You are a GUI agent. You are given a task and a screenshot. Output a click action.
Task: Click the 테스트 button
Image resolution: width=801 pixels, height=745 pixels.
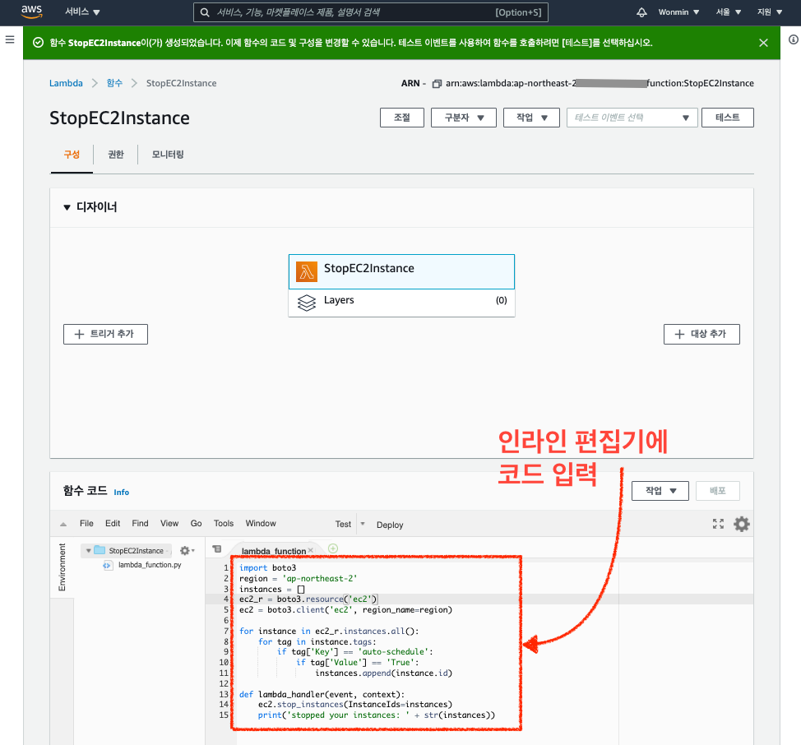(728, 118)
